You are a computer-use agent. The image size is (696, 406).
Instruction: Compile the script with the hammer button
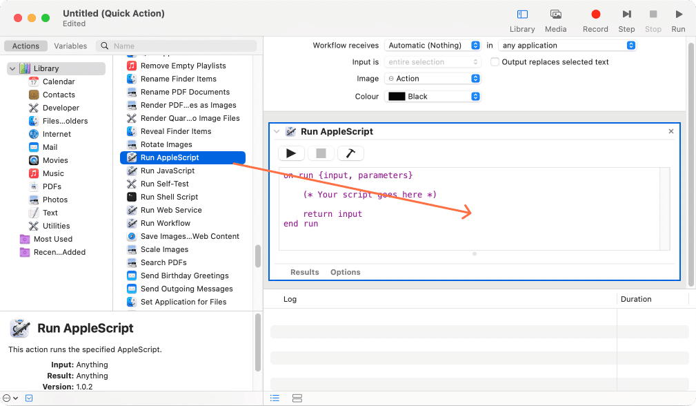coord(350,153)
